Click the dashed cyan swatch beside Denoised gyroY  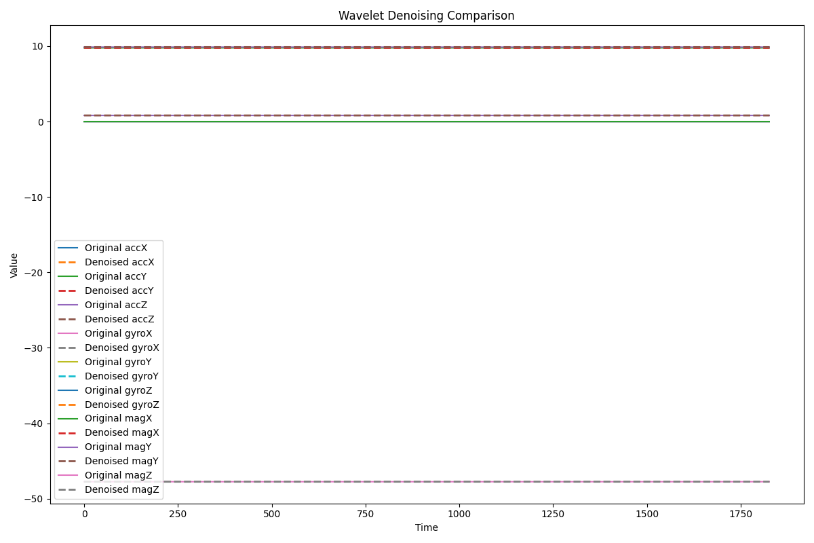tap(68, 376)
